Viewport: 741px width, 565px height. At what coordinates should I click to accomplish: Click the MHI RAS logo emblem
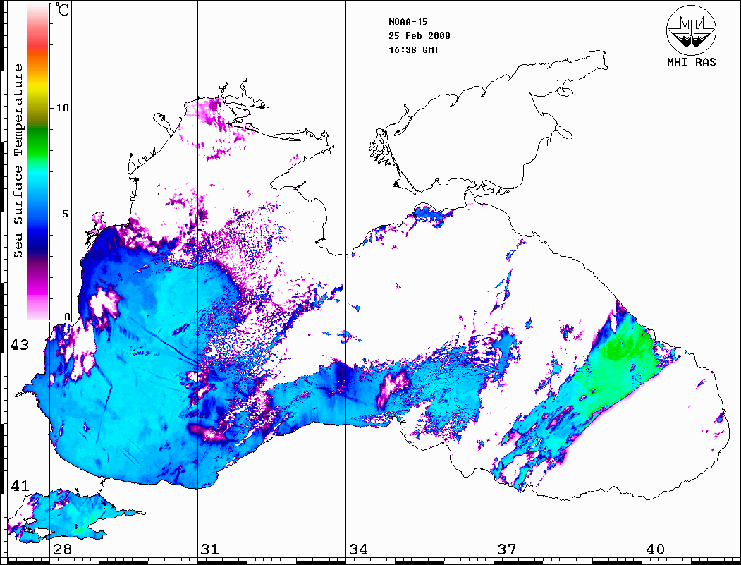pos(691,30)
